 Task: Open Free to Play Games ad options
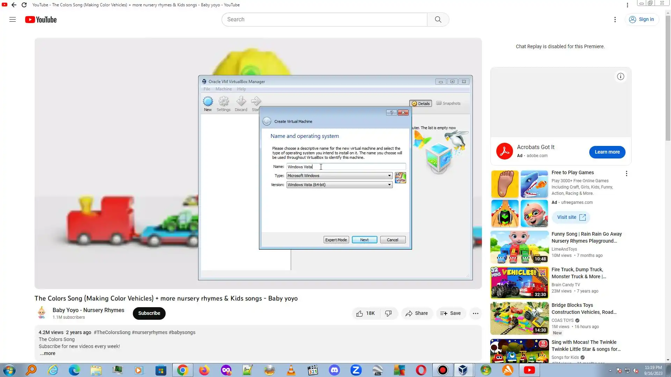point(626,173)
